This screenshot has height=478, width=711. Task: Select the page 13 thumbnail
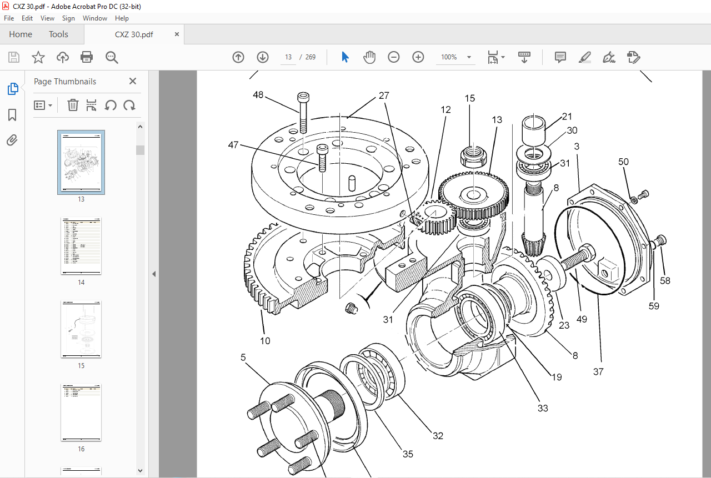81,162
